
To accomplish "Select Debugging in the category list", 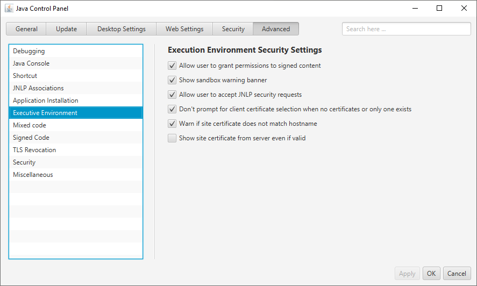I will click(x=29, y=51).
